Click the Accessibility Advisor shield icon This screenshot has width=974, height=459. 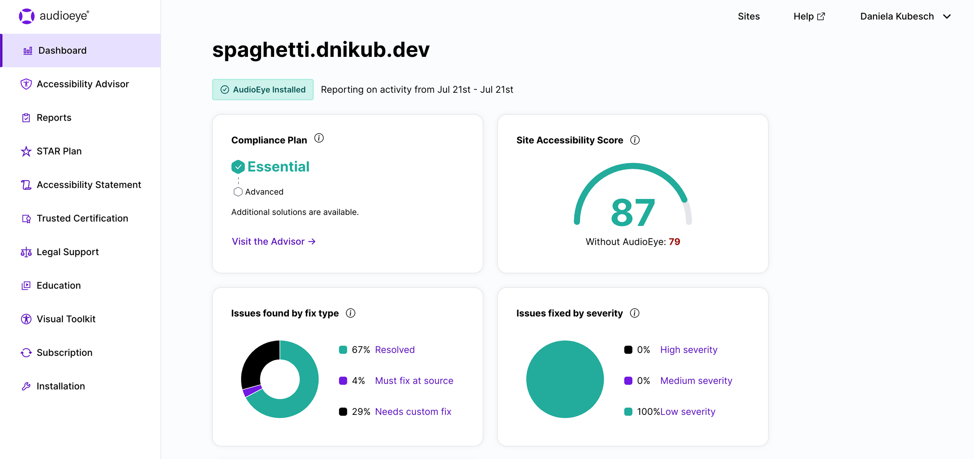pos(26,84)
